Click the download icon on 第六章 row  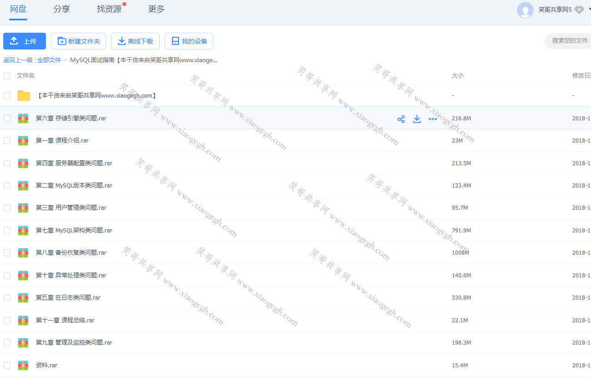click(417, 119)
